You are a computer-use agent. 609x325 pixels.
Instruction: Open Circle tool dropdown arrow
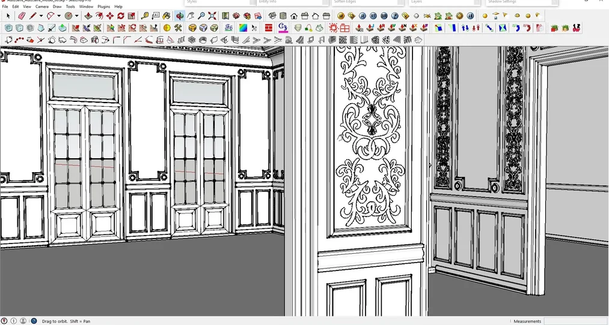(76, 16)
